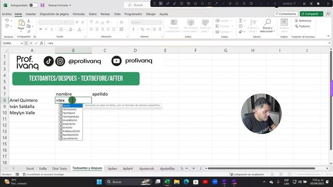The height and width of the screenshot is (187, 333).
Task: Select cell containing Meylyn Valle
Action: pyautogui.click(x=32, y=113)
